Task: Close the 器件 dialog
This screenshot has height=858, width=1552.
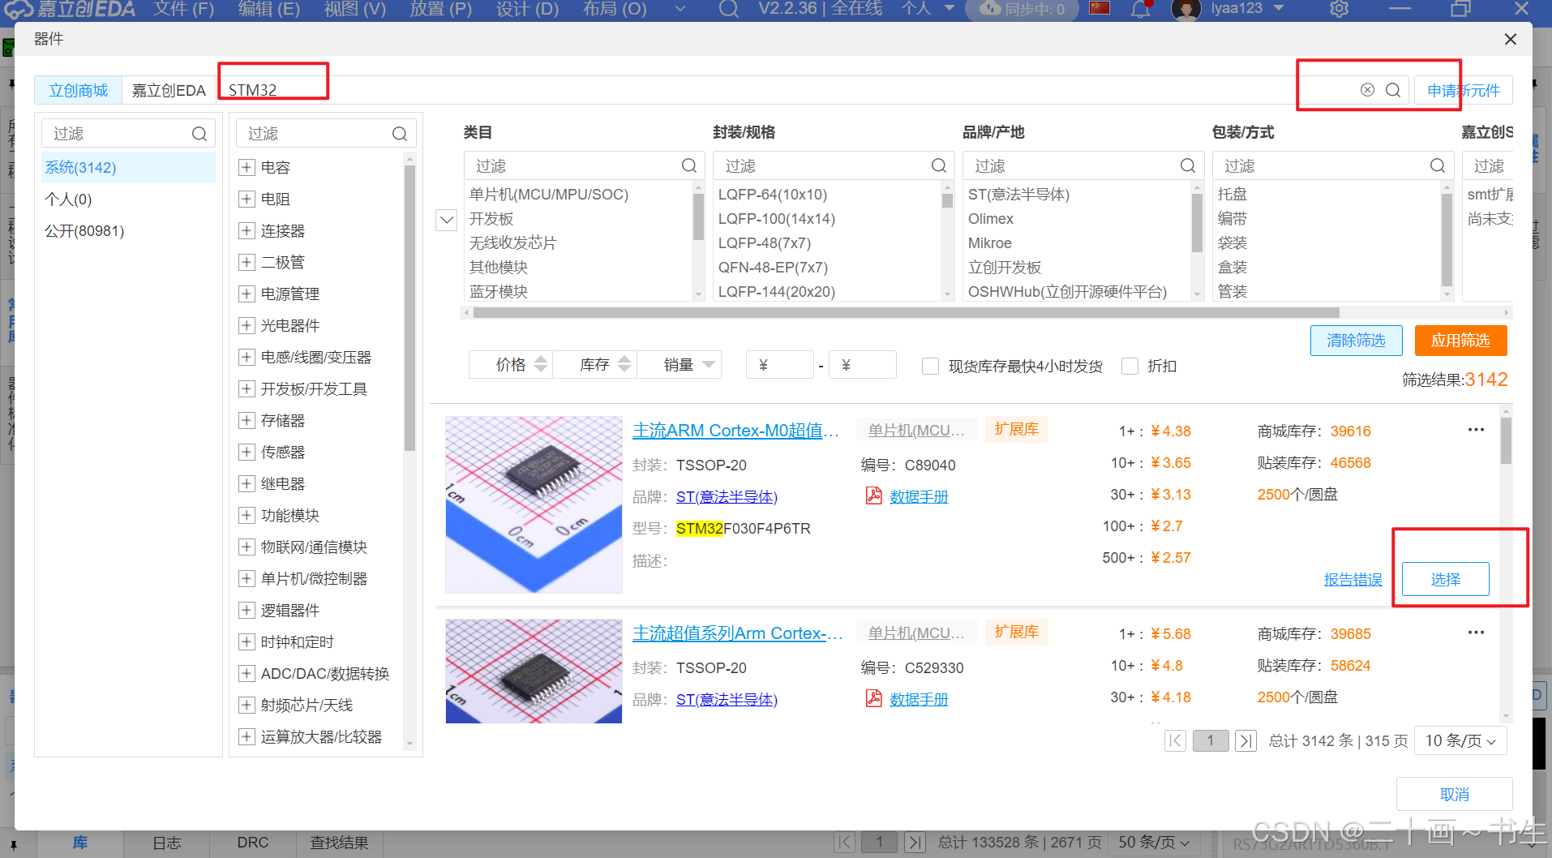Action: click(x=1510, y=39)
